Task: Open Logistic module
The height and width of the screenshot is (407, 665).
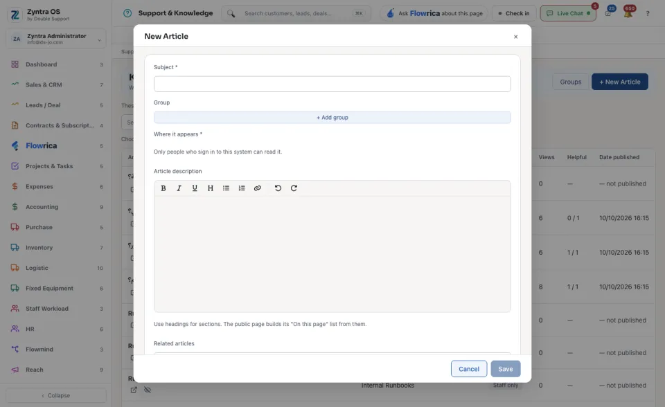Action: tap(56, 268)
